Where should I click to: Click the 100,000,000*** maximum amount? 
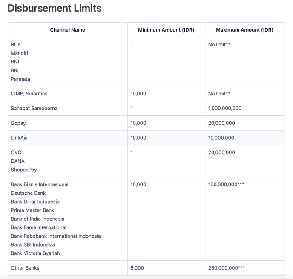pyautogui.click(x=226, y=184)
